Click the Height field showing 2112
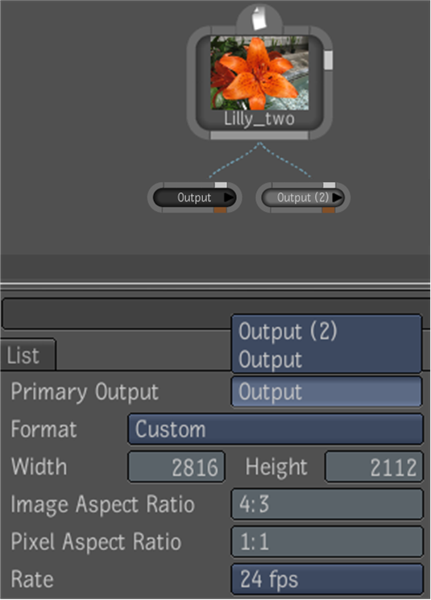Image resolution: width=431 pixels, height=600 pixels. click(374, 467)
